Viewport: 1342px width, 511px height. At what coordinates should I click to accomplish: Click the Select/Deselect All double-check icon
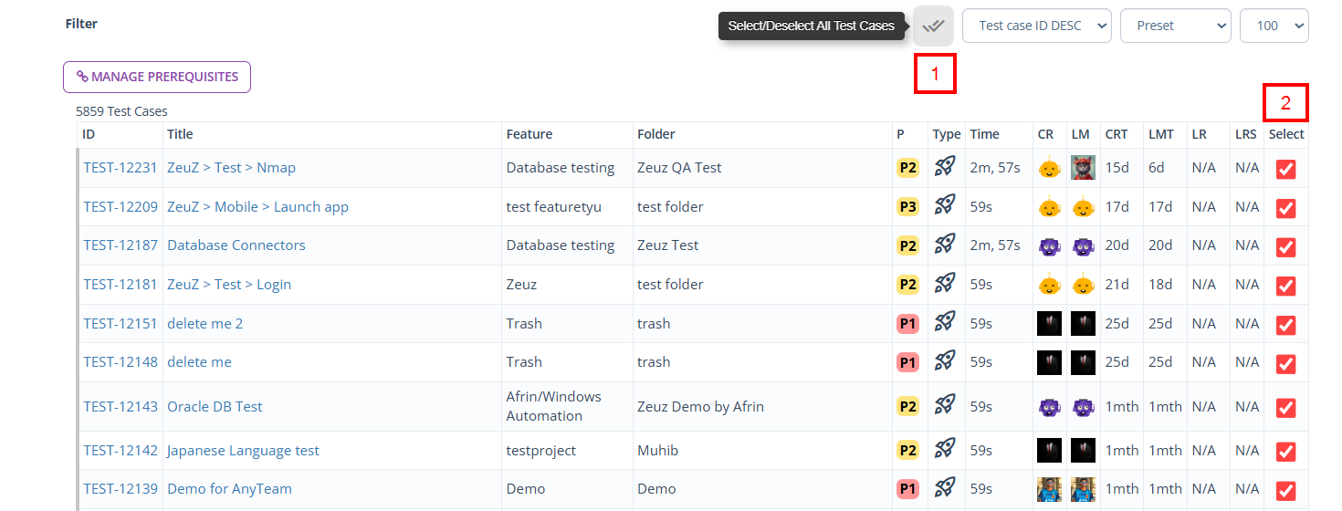point(933,26)
